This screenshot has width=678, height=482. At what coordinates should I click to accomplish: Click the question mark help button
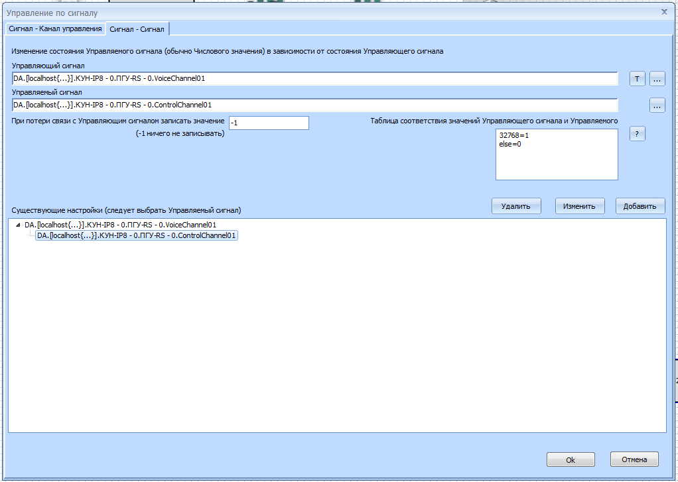tap(637, 134)
